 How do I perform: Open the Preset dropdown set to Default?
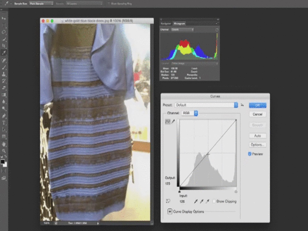point(206,105)
